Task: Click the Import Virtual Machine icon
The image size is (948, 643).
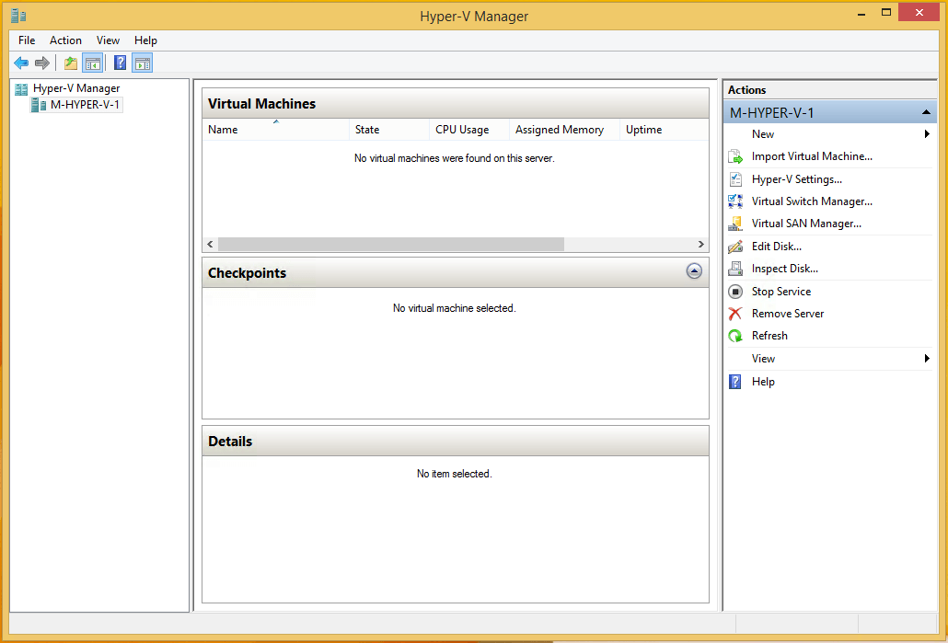Action: point(735,156)
